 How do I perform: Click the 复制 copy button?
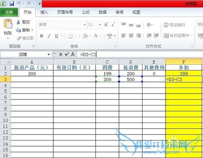pyautogui.click(x=23, y=30)
